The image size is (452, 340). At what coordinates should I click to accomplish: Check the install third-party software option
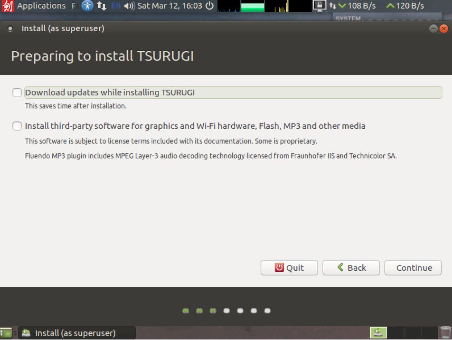click(17, 126)
